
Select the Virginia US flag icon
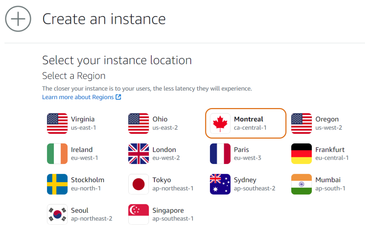(x=57, y=123)
